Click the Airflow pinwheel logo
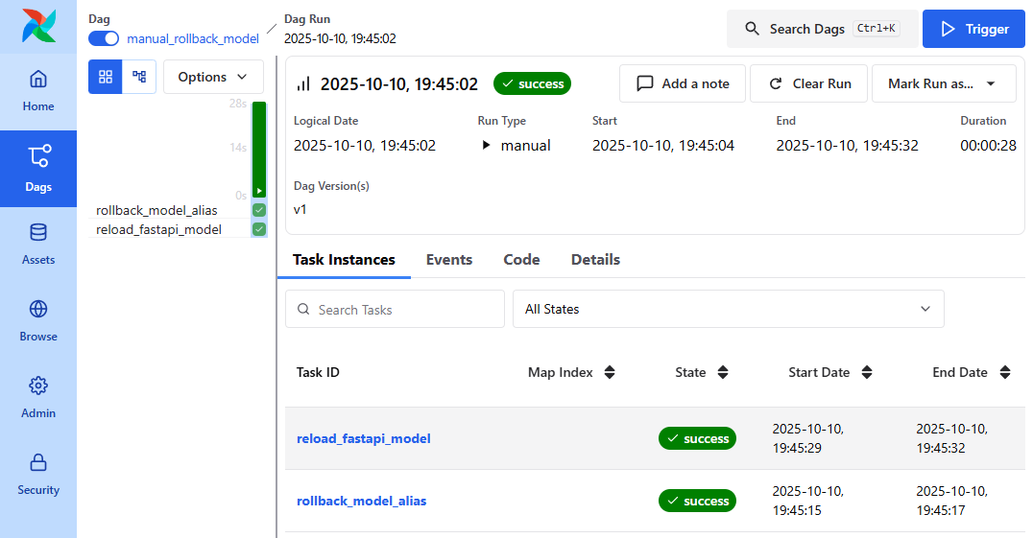Viewport: 1033px width, 538px height. tap(38, 26)
